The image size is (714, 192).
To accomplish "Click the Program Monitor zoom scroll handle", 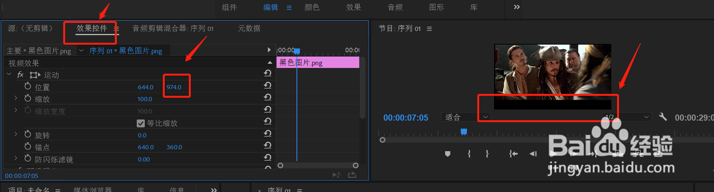I will pos(382,140).
